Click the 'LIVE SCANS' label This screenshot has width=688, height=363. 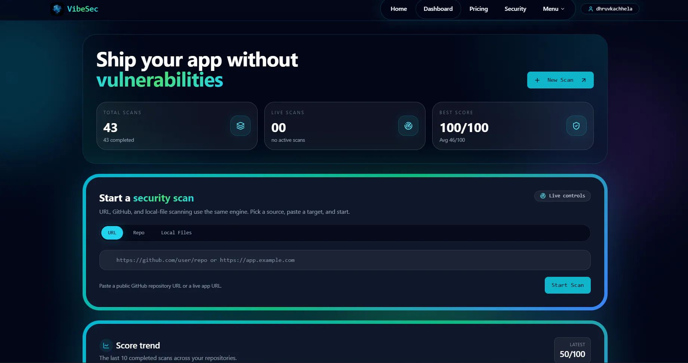(288, 113)
